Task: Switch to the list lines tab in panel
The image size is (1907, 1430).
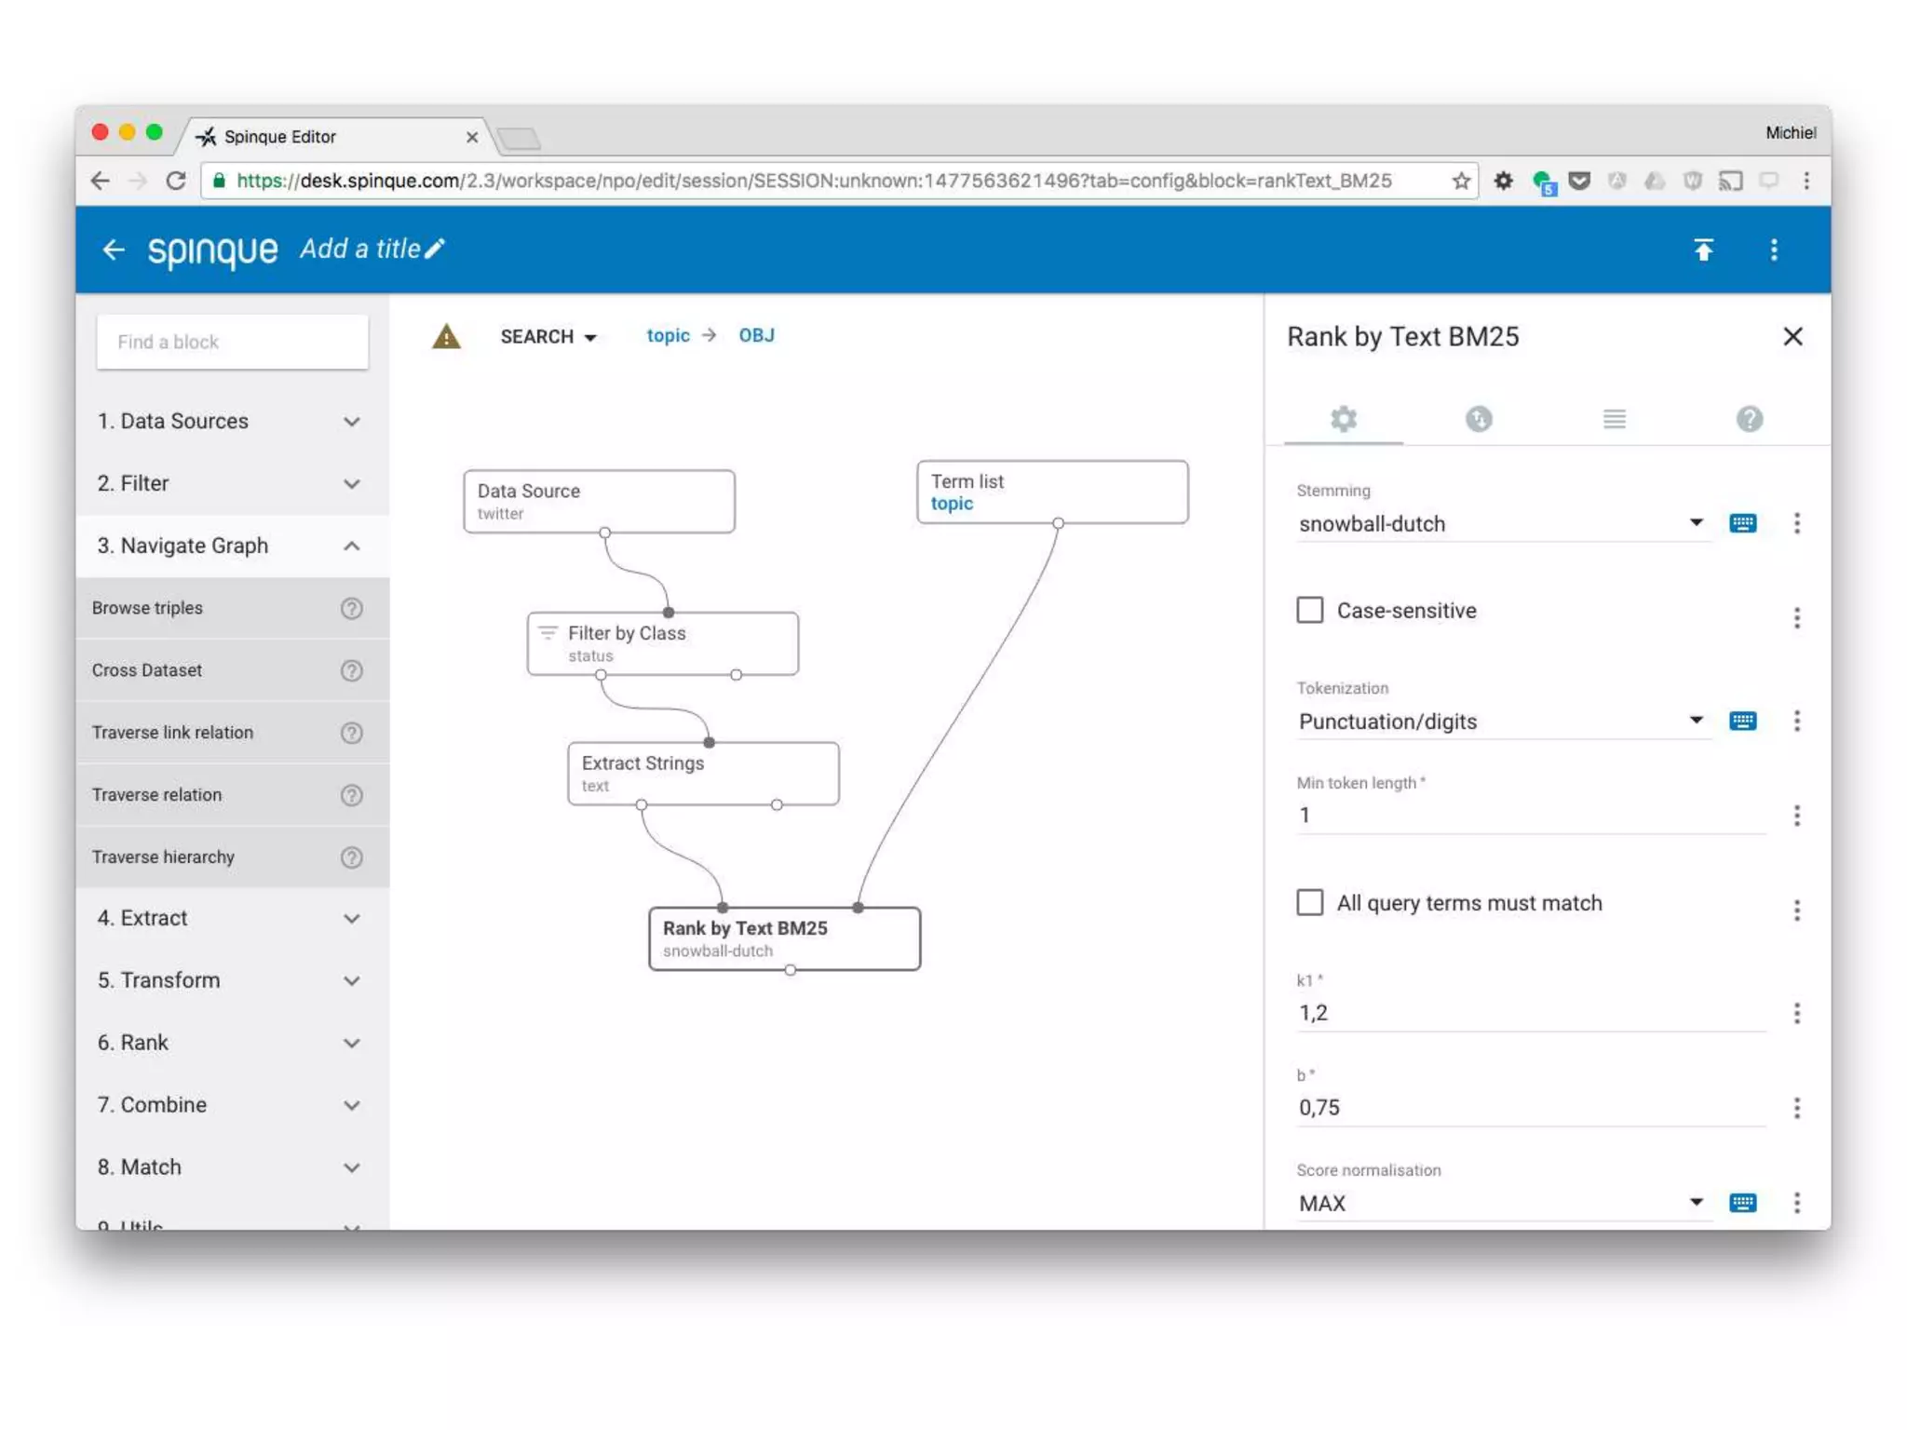Action: pos(1614,419)
